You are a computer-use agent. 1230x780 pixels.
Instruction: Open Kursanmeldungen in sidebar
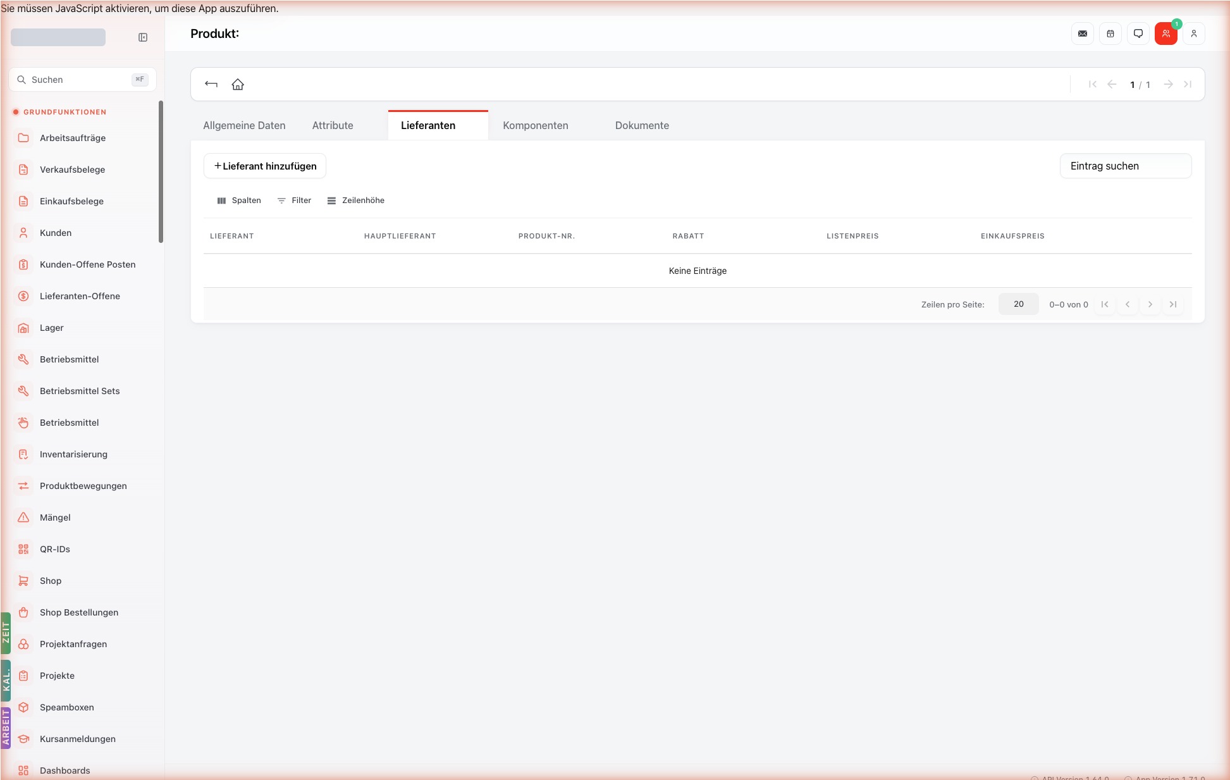pyautogui.click(x=82, y=739)
